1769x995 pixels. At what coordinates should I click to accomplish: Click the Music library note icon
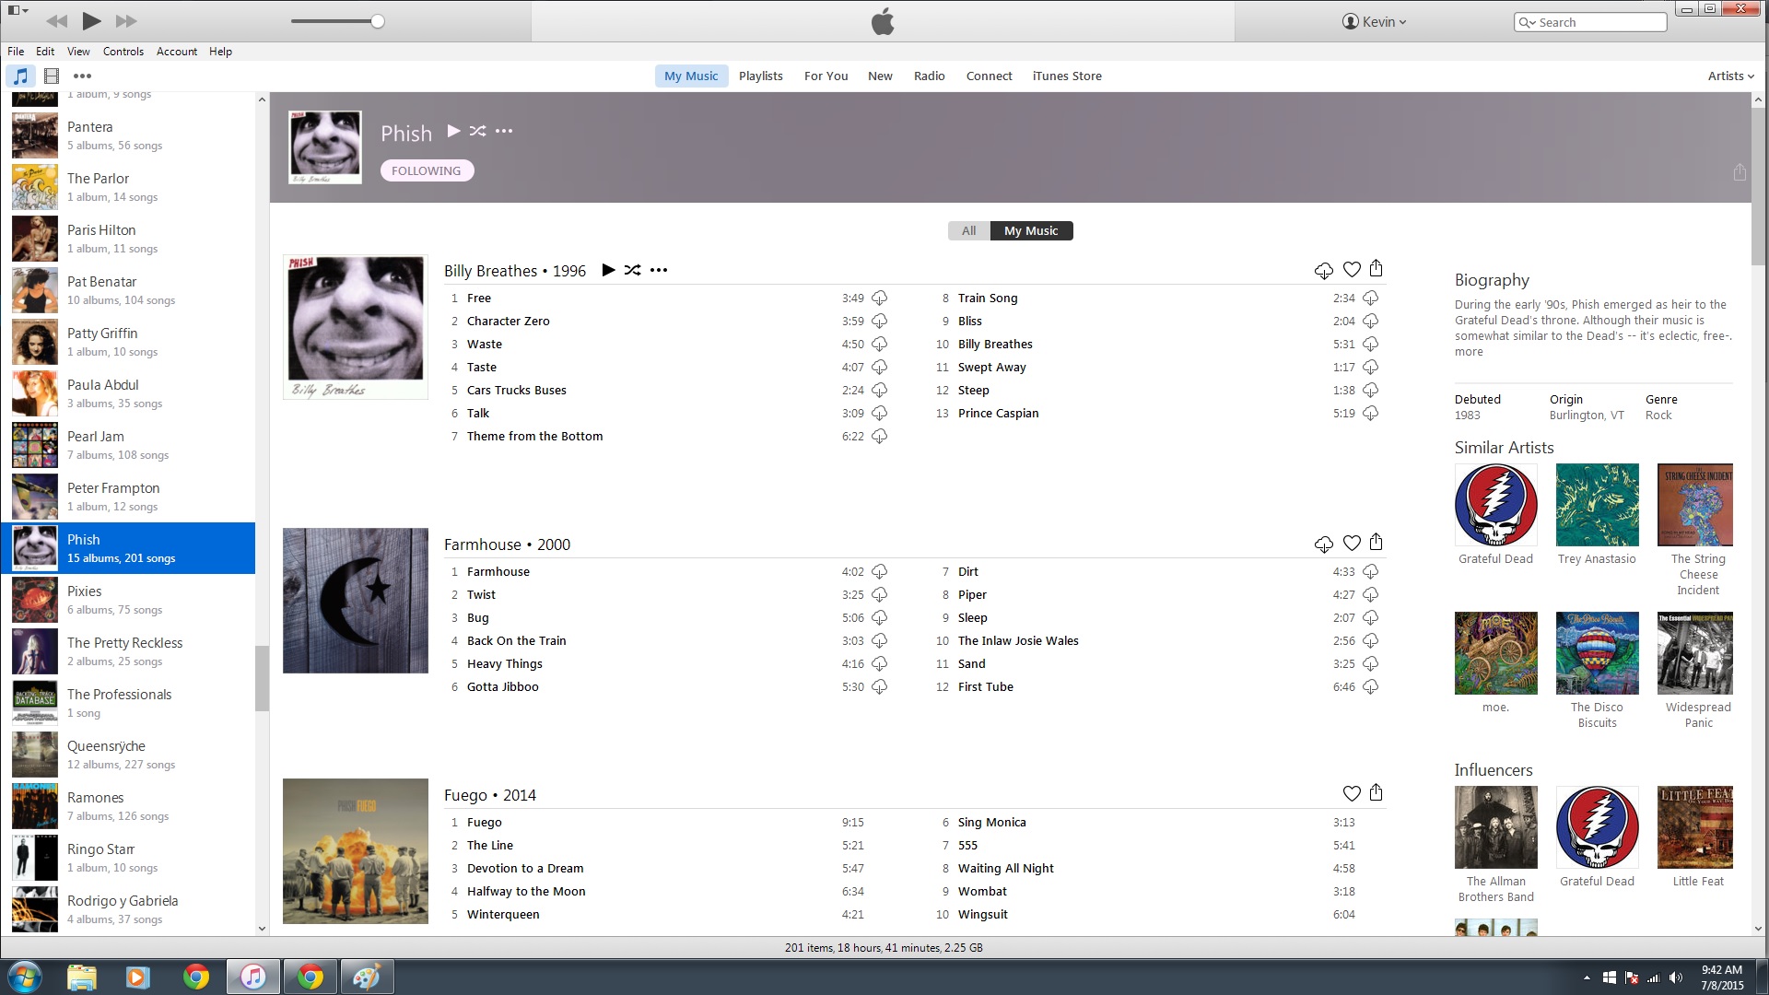tap(20, 76)
